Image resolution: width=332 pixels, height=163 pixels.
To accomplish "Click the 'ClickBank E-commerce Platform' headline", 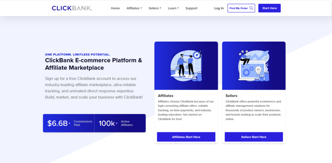I will (x=94, y=64).
